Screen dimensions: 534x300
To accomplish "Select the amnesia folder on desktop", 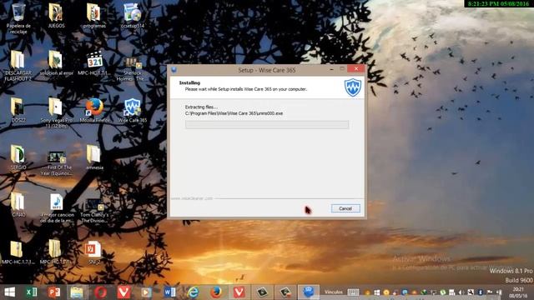I will pyautogui.click(x=94, y=157).
